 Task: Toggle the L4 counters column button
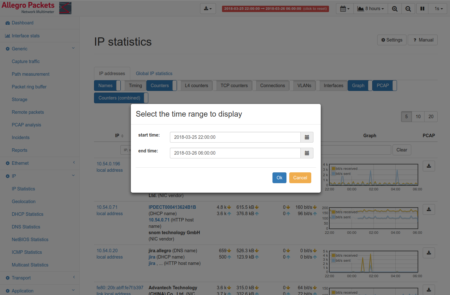click(196, 86)
